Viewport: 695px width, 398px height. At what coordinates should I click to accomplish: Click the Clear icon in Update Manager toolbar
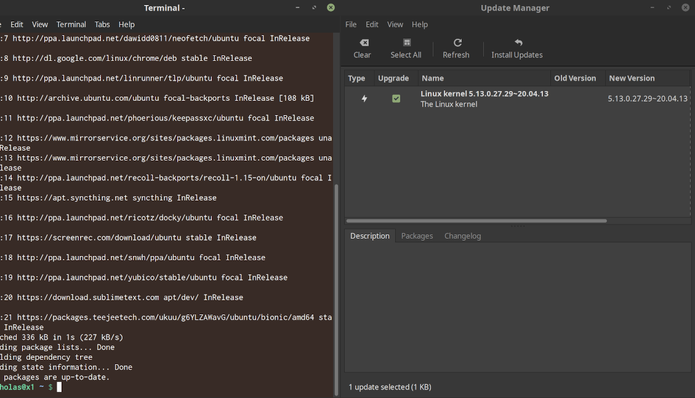(362, 42)
